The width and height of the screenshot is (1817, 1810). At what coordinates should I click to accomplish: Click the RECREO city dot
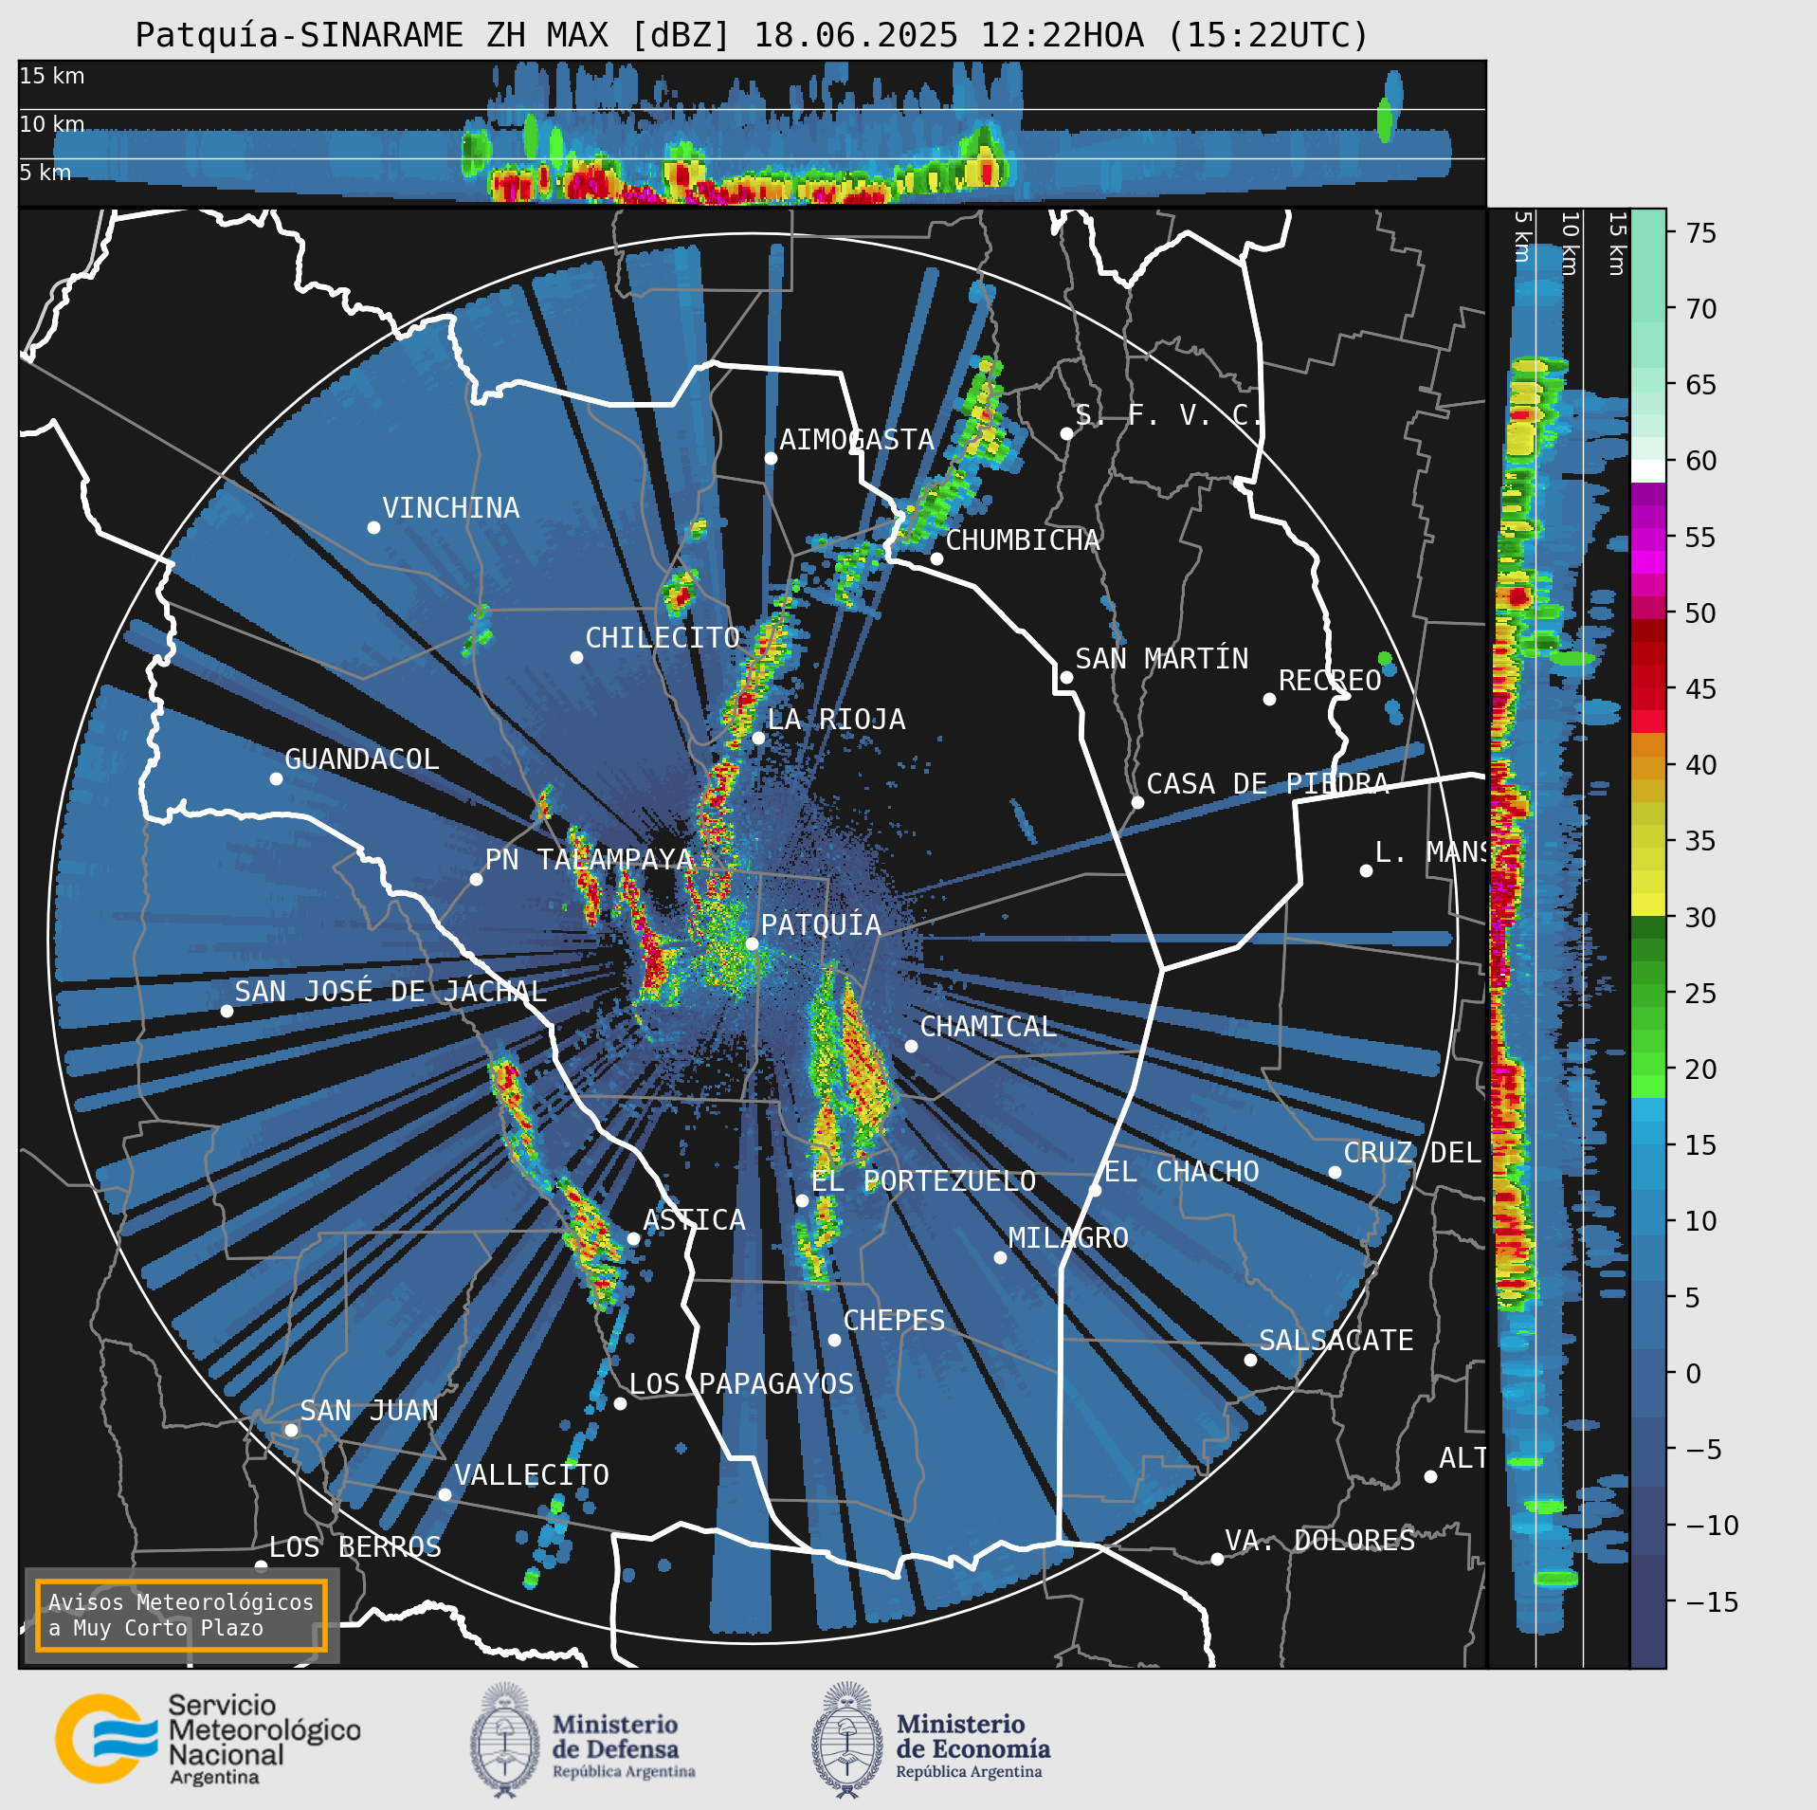[1269, 699]
